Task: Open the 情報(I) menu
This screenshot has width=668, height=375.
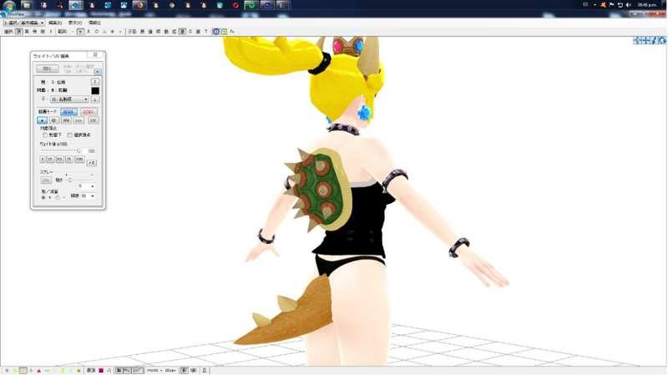Action: 94,23
